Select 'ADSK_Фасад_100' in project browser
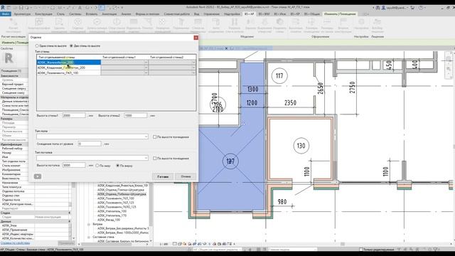 click(x=109, y=220)
